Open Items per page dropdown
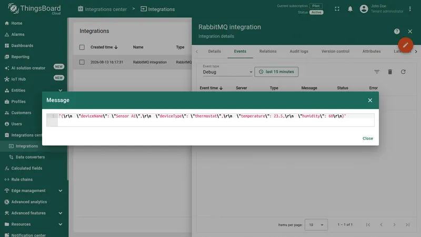The width and height of the screenshot is (421, 237). tap(316, 225)
